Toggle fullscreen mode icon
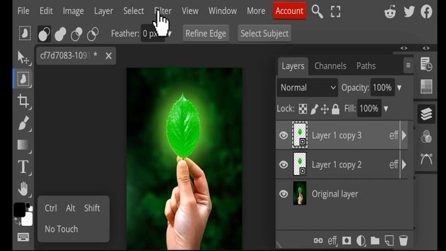Viewport: 446px width, 251px height. 335,12
